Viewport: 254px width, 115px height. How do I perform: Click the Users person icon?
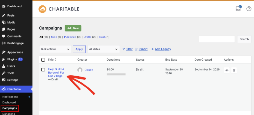point(4,66)
